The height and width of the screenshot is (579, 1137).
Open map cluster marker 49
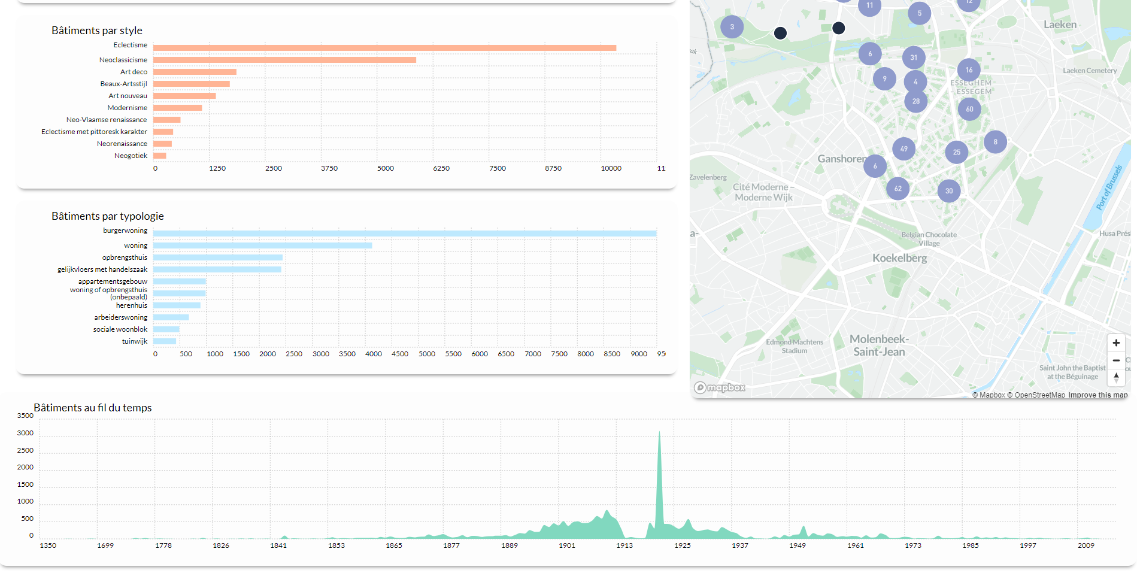[903, 148]
